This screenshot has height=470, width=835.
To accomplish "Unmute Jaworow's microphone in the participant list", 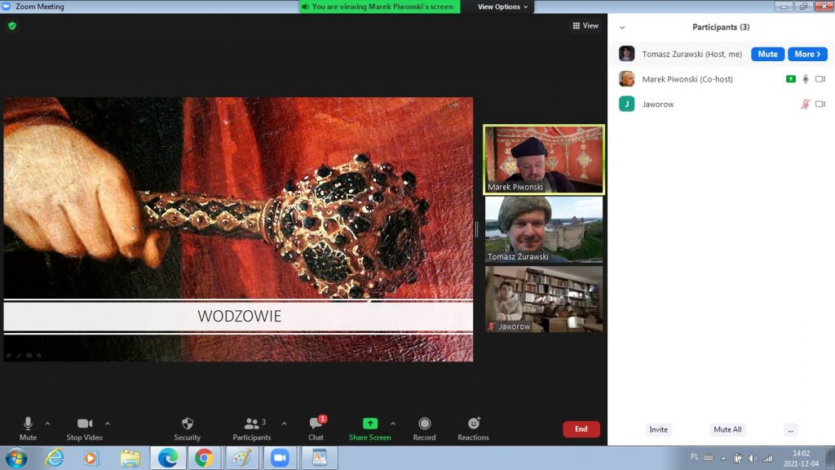I will tap(805, 104).
